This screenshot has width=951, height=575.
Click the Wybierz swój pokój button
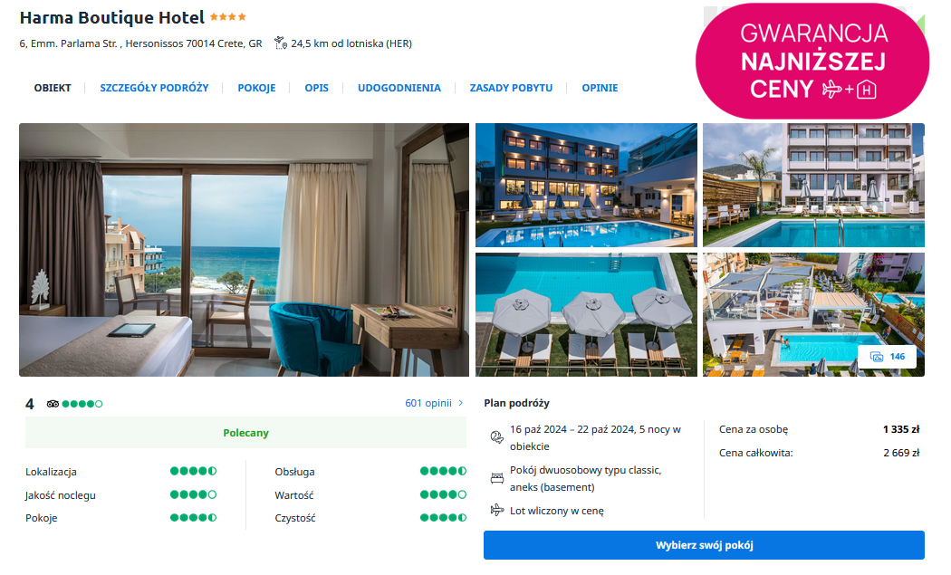(704, 545)
